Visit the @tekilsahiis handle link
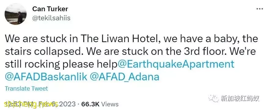 [51, 18]
